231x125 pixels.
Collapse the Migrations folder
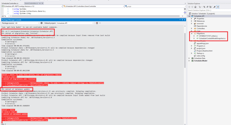[192, 34]
